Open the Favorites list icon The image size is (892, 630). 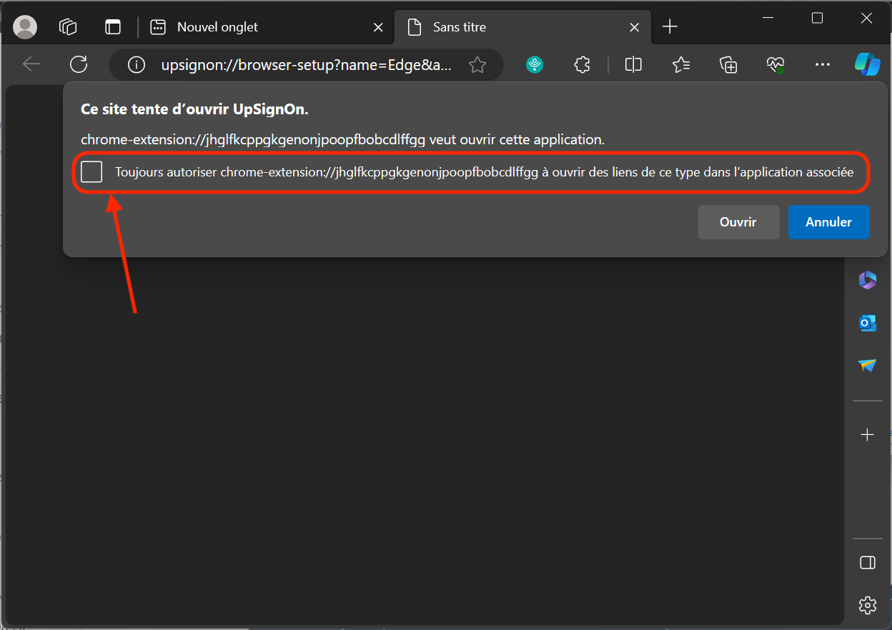(x=680, y=65)
